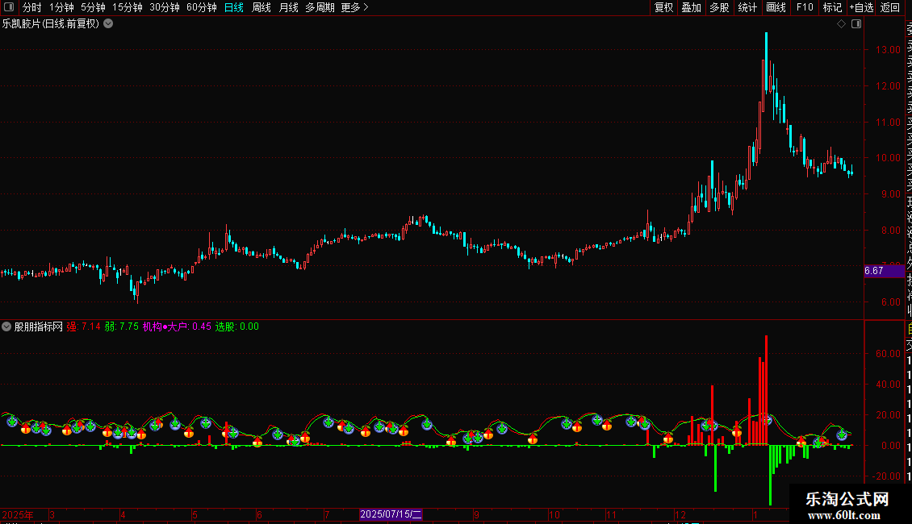Screen dimensions: 912x524
Task: Click month 4 on the time axis
Action: (123, 514)
